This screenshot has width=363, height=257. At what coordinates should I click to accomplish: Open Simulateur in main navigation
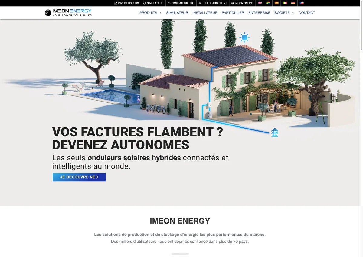(177, 13)
